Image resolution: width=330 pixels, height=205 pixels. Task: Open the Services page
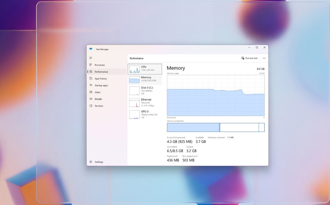[x=107, y=106]
